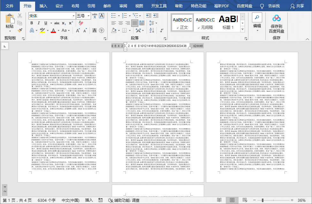Screen dimensions: 312x204
Task: Select the Format Painter brush icon
Action: tap(20, 30)
